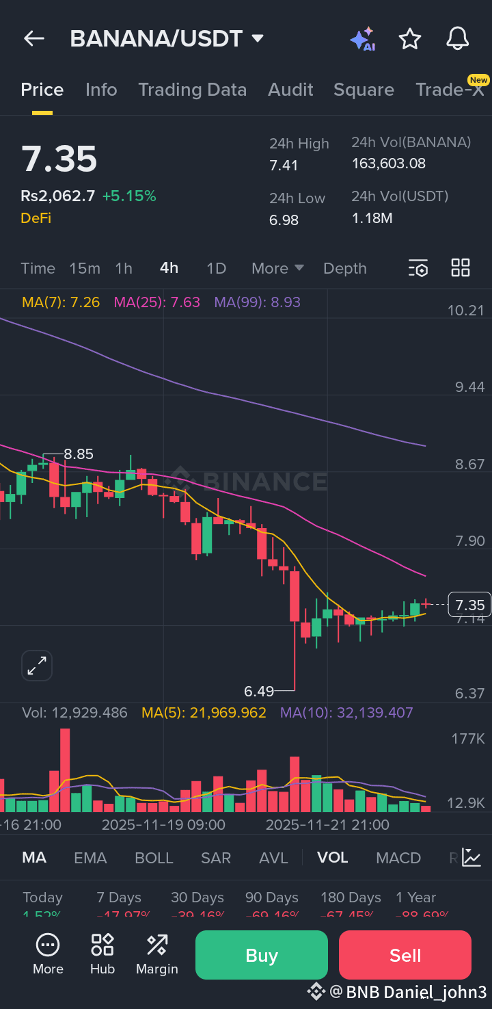Switch to the Price tab
The width and height of the screenshot is (492, 1009).
[x=42, y=90]
